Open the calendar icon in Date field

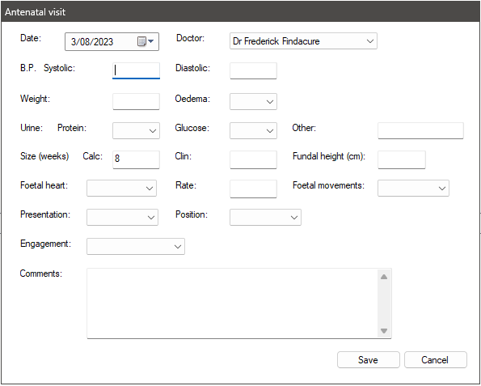(146, 41)
